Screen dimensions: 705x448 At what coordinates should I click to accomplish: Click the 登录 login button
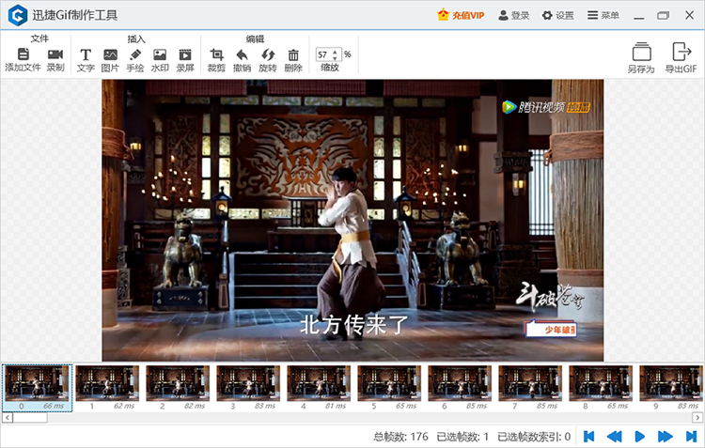pyautogui.click(x=514, y=16)
